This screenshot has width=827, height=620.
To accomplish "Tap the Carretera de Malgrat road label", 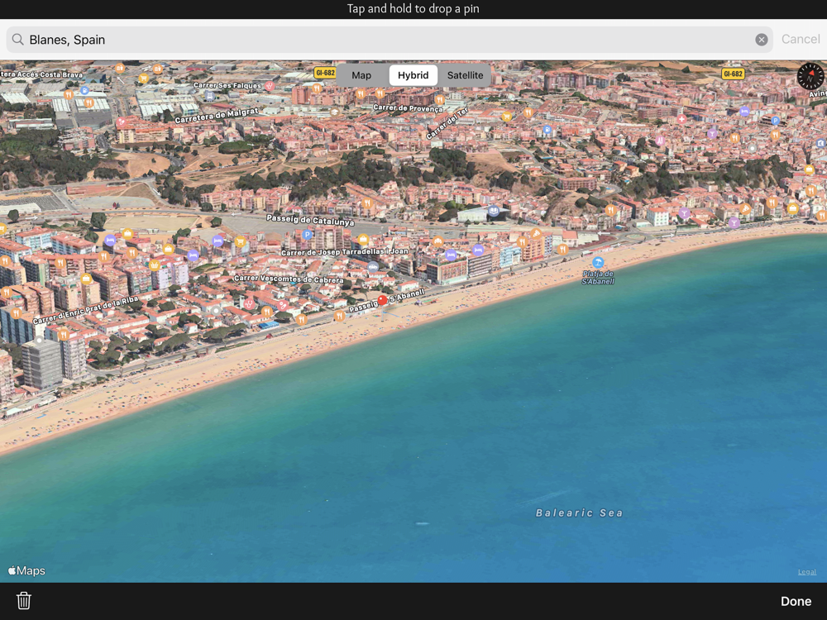I will pos(217,116).
